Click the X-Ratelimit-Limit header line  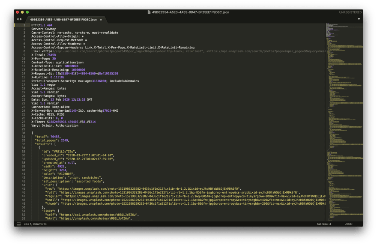(55, 66)
